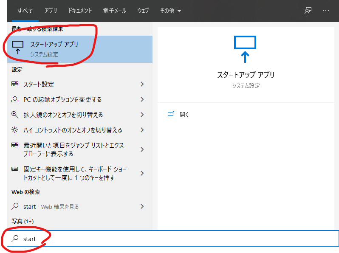339x253 pixels.
Task: Click the jump list tiles icon
Action: [x=15, y=145]
